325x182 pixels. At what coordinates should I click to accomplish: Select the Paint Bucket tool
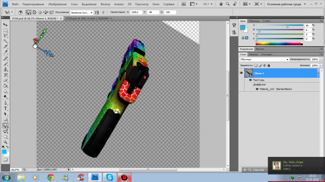pos(5,86)
